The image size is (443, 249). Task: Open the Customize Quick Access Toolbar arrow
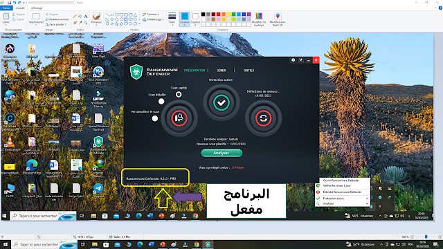click(24, 3)
